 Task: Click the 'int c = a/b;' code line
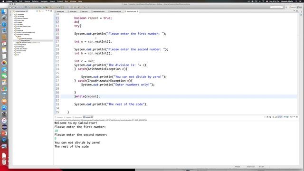pyautogui.click(x=85, y=61)
